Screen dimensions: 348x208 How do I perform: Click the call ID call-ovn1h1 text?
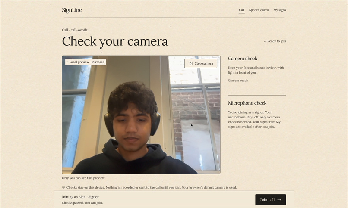coord(79,30)
